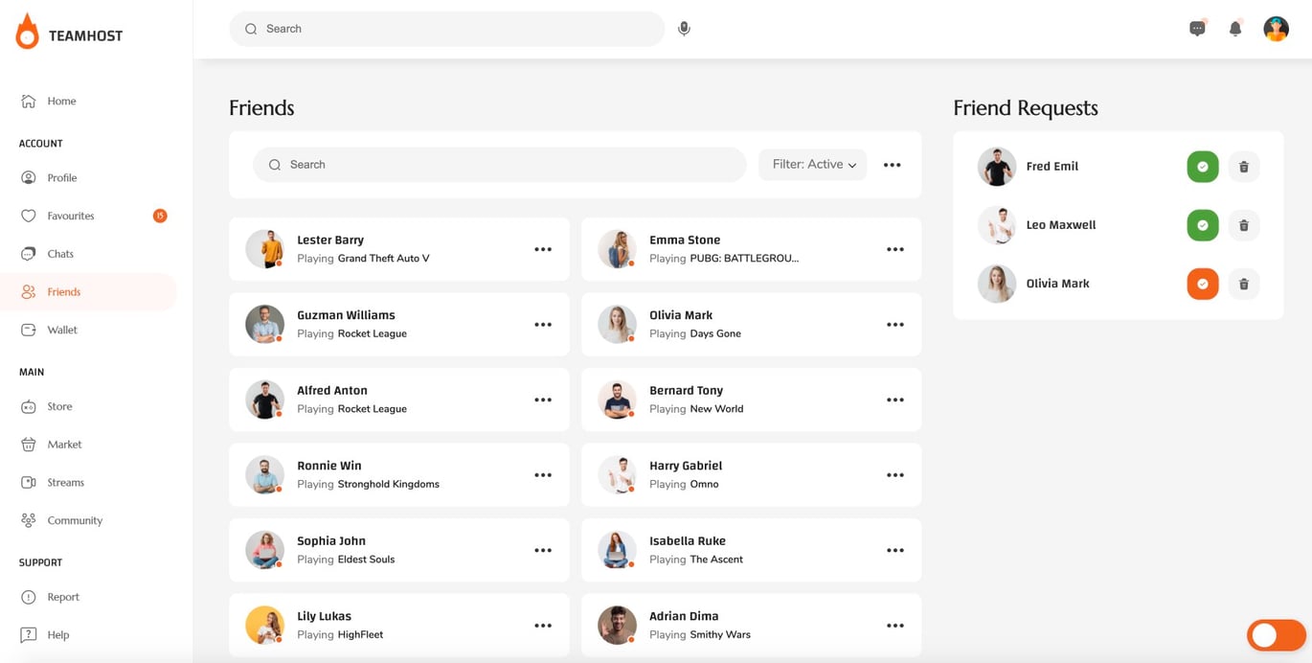Select Guzman Williams' profile picture
This screenshot has height=663, width=1312.
(264, 324)
